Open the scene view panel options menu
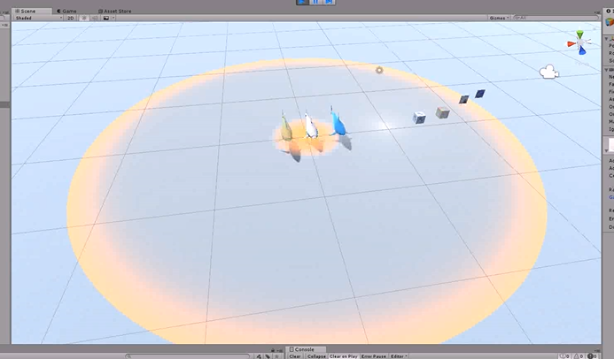The width and height of the screenshot is (614, 359). [597, 11]
